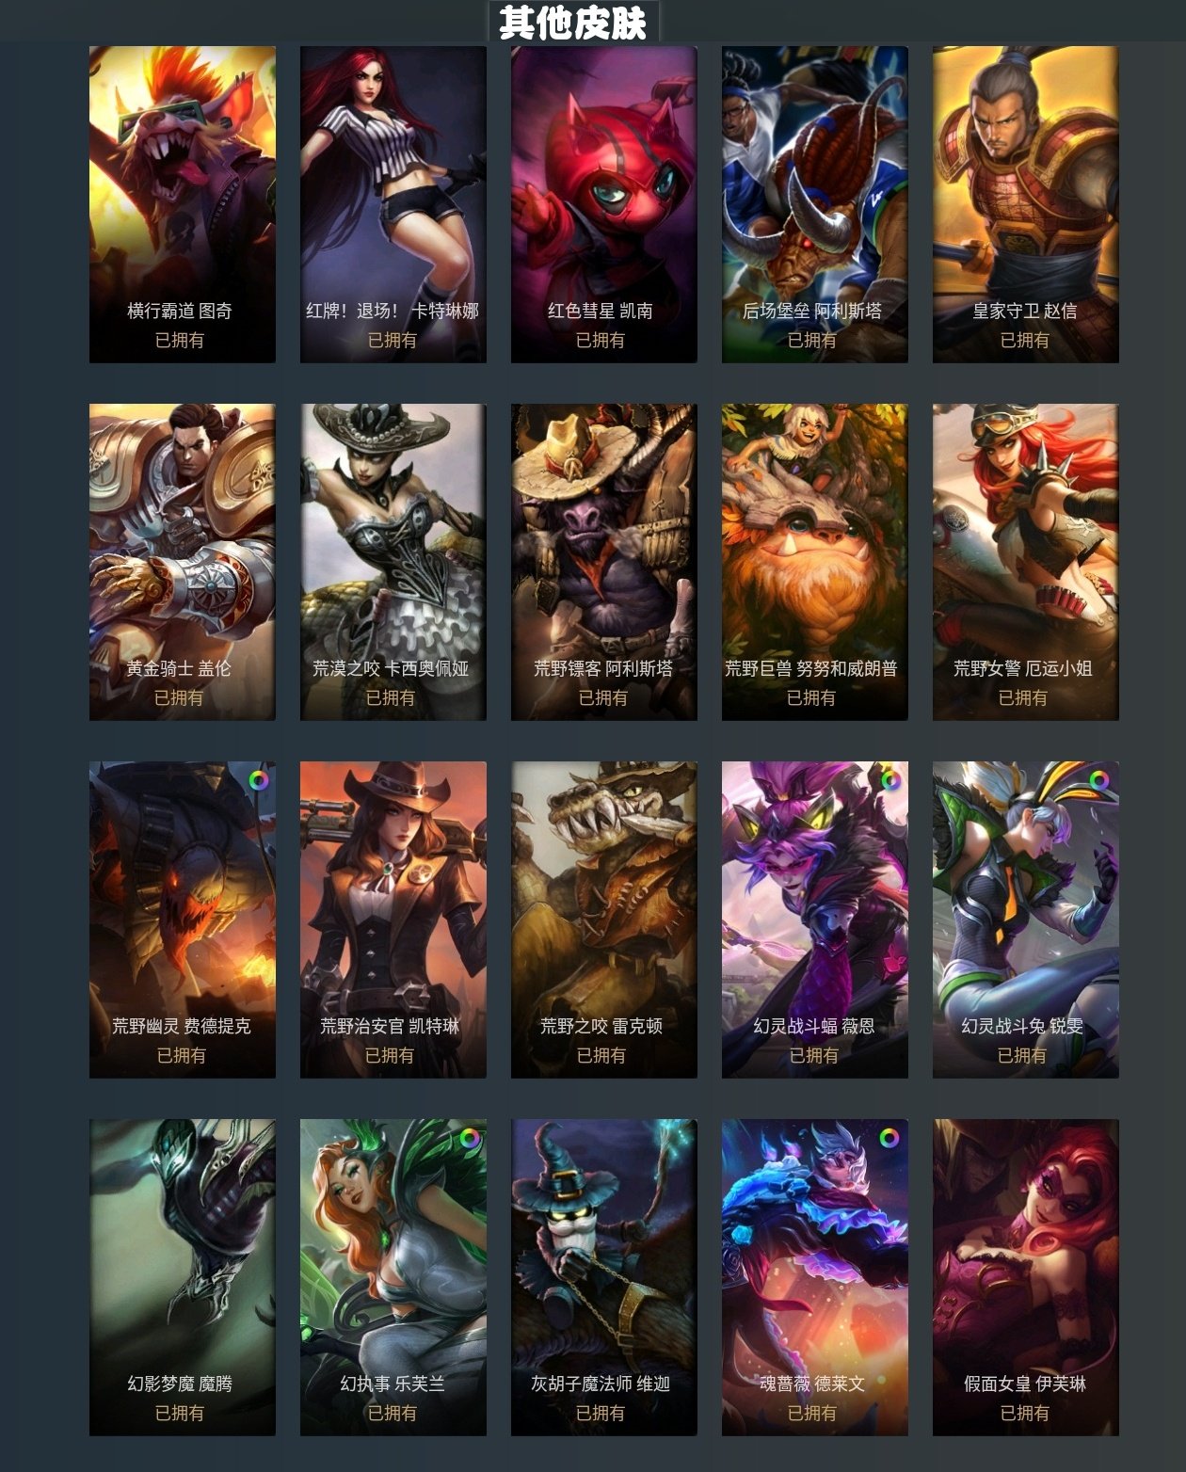Select the 横行霸道 图奇 skin card

coord(183,204)
